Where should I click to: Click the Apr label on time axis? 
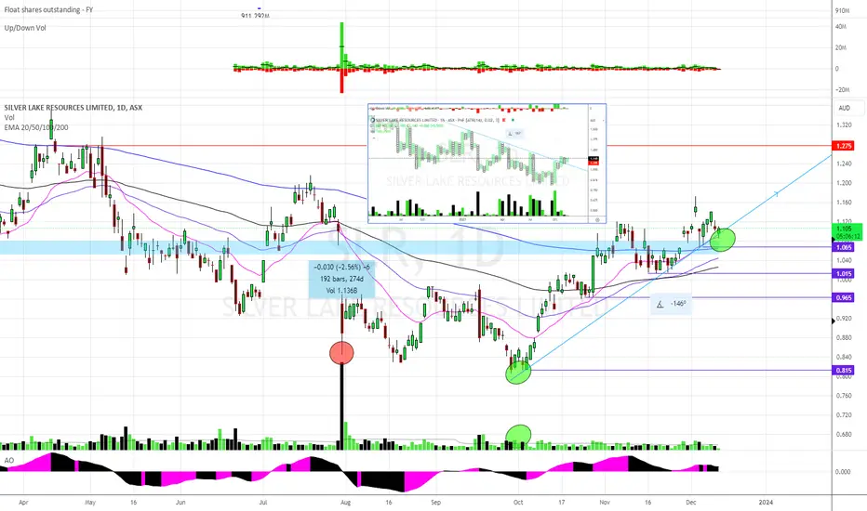coord(23,503)
